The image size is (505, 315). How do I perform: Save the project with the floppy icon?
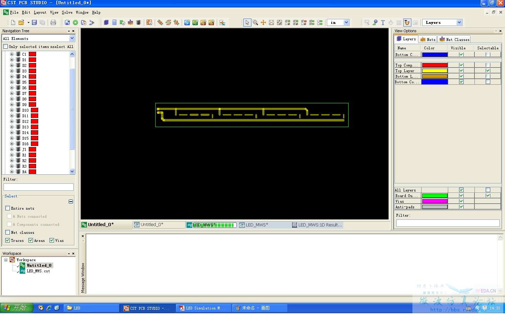(34, 22)
